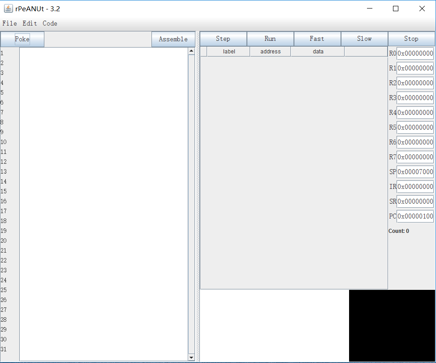Focus the R3 register field
The image size is (436, 363).
(415, 98)
